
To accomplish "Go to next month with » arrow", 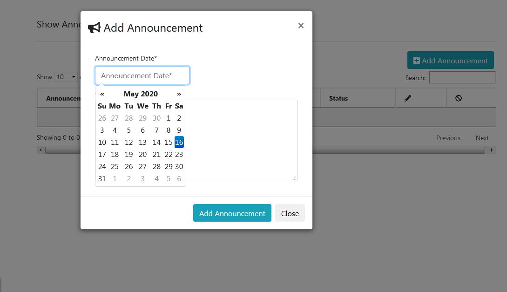I will click(x=179, y=94).
